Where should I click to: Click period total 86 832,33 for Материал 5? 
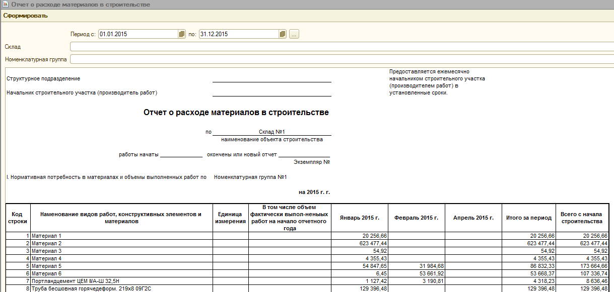541,266
